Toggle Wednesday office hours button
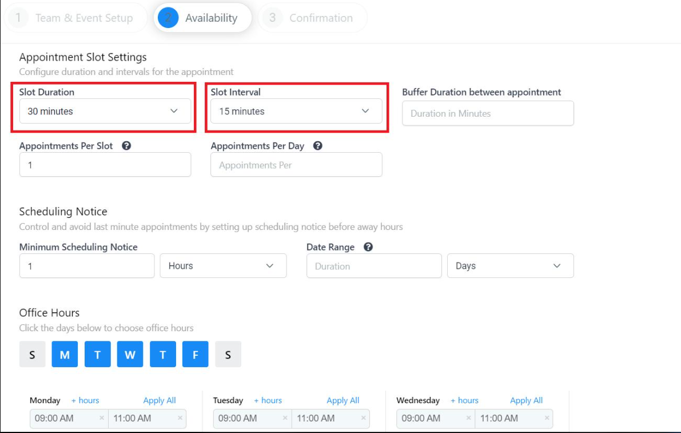This screenshot has height=433, width=681. point(130,355)
